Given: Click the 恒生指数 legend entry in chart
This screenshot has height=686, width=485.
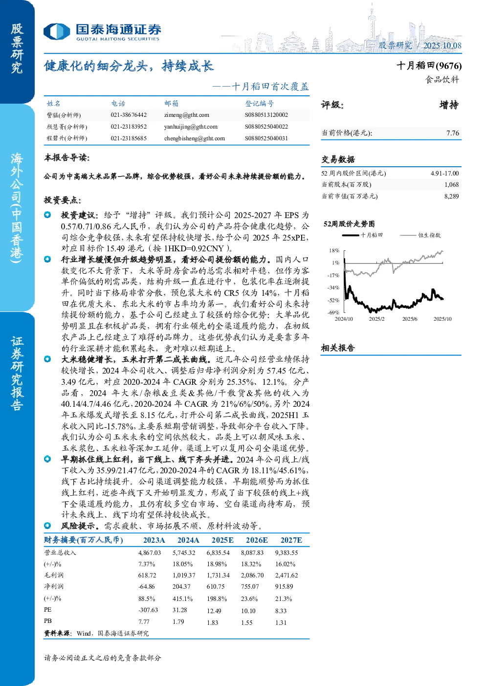Looking at the screenshot, I should tap(420, 235).
